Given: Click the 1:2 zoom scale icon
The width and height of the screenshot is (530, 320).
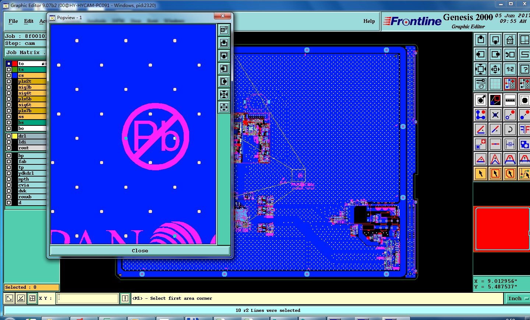Looking at the screenshot, I should pos(510,69).
